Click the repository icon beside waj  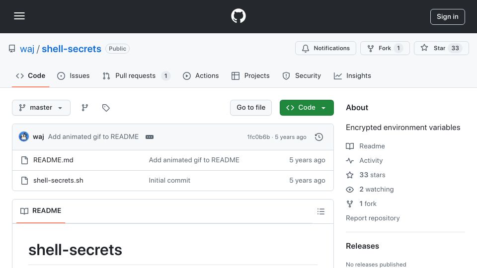[x=12, y=49]
